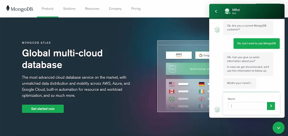Click the 'Are you a current MongoDB customer?' message
This screenshot has width=288, height=136.
pos(248,28)
